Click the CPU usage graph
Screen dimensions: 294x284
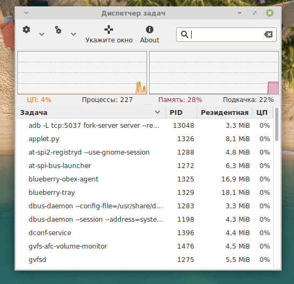pyautogui.click(x=82, y=72)
